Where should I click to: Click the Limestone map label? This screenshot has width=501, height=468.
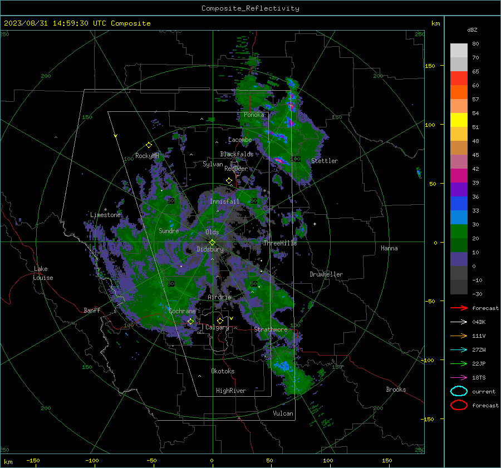pos(105,215)
